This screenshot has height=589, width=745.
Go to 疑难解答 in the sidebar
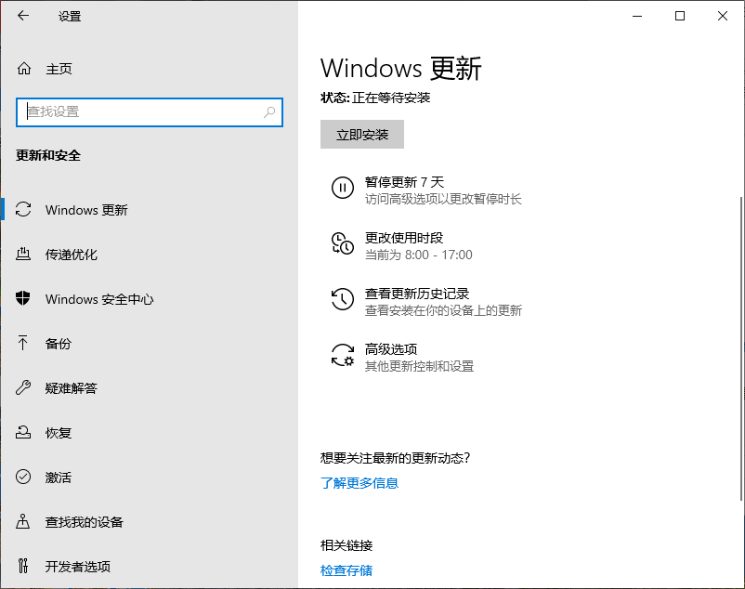(x=71, y=388)
